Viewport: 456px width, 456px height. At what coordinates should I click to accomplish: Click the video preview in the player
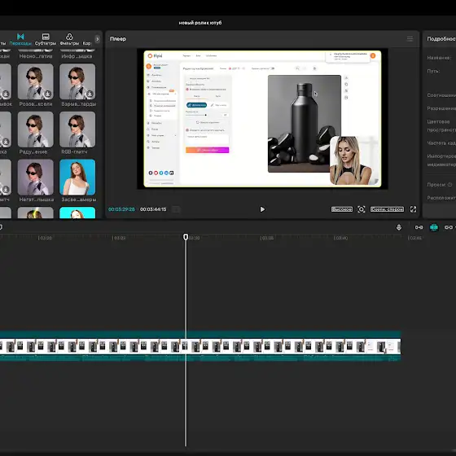click(x=262, y=119)
